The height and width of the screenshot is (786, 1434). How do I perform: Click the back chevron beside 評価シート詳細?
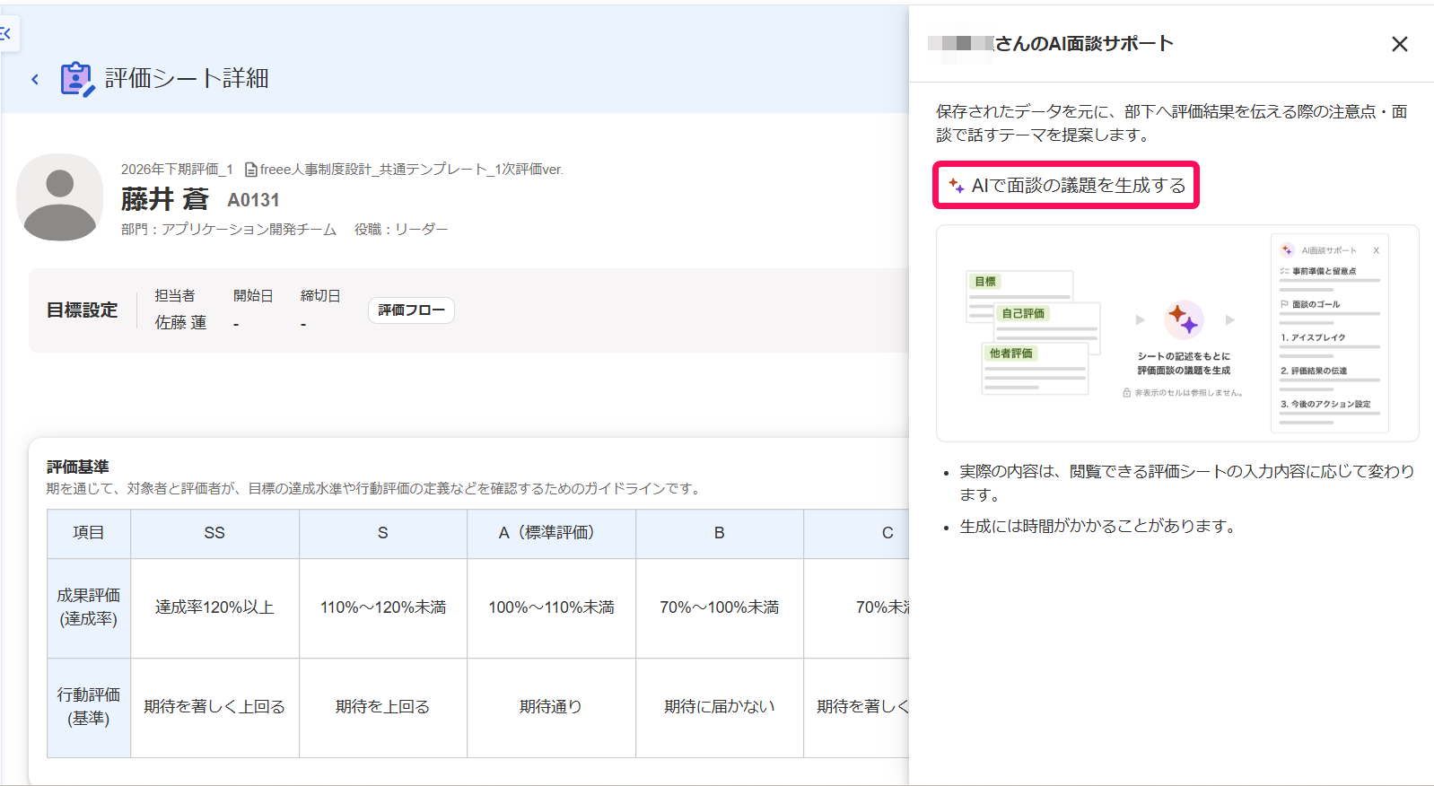click(35, 79)
